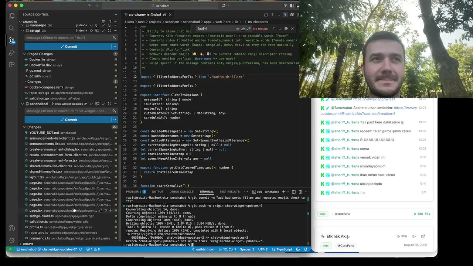Click the navigate back arrow in the title bar
The height and width of the screenshot is (266, 473).
90,6
